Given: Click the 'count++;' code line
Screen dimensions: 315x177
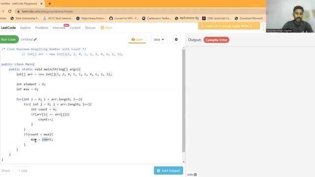Looking at the screenshot, I should tap(46, 119).
